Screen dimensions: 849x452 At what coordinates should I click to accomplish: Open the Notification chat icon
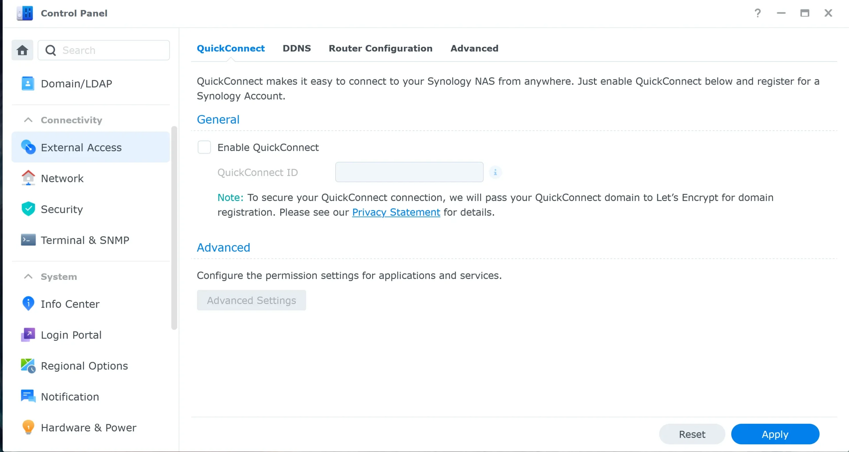(28, 396)
